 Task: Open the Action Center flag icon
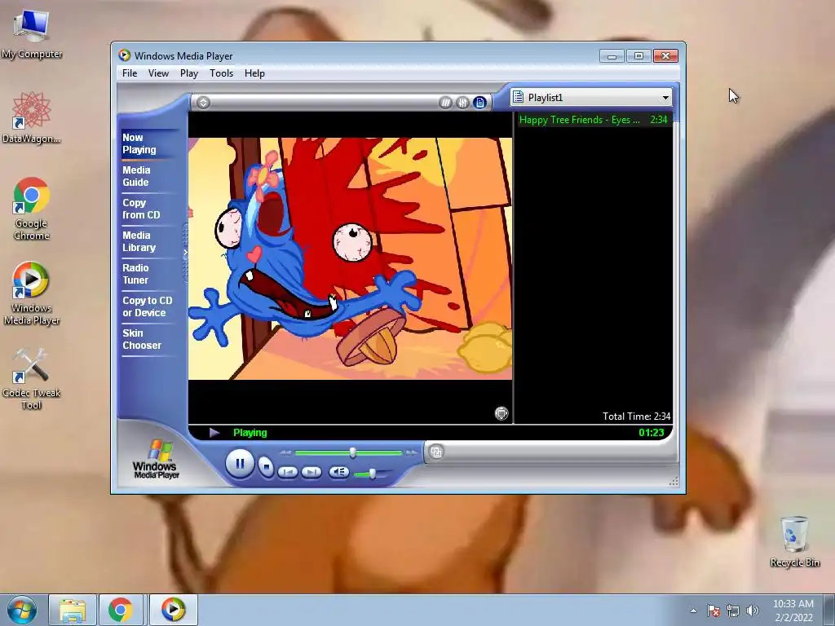point(713,611)
